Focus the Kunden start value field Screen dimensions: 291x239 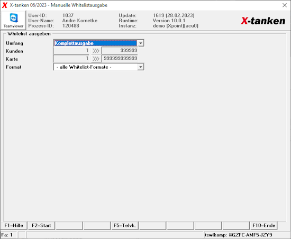pyautogui.click(x=71, y=51)
